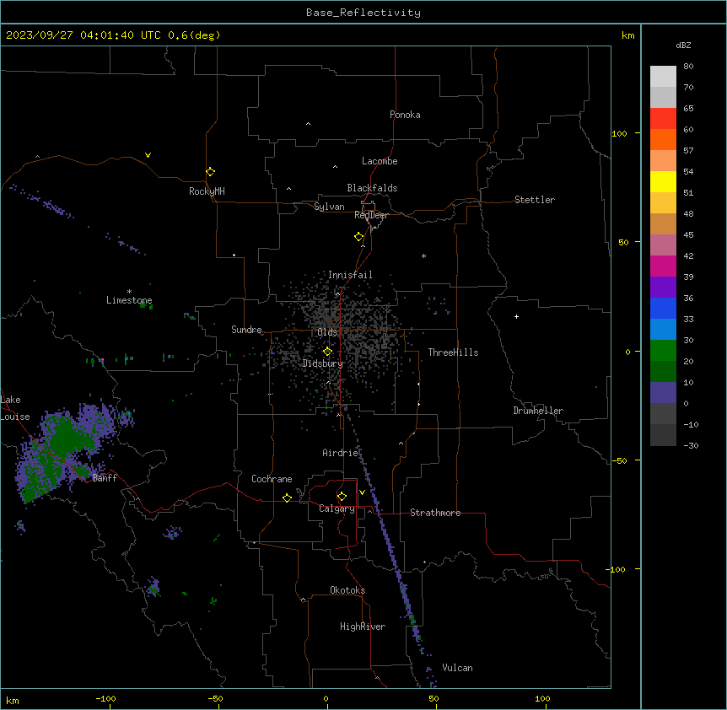
Task: Click the Strathmore town label
Action: (435, 513)
